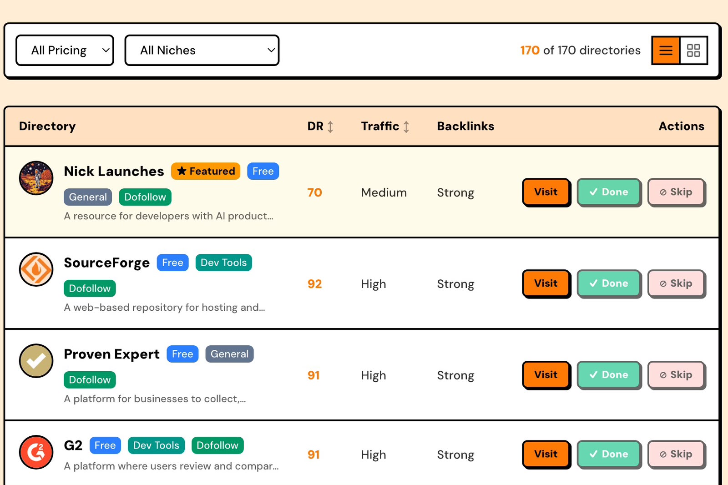The width and height of the screenshot is (728, 485).
Task: Visit the SourceForge directory
Action: click(546, 283)
